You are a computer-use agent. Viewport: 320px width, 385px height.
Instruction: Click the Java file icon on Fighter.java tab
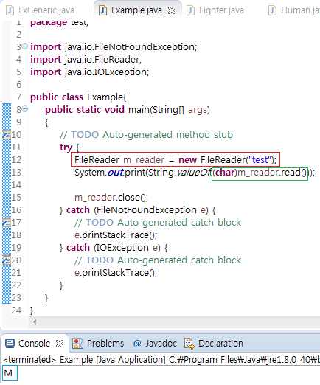click(190, 10)
